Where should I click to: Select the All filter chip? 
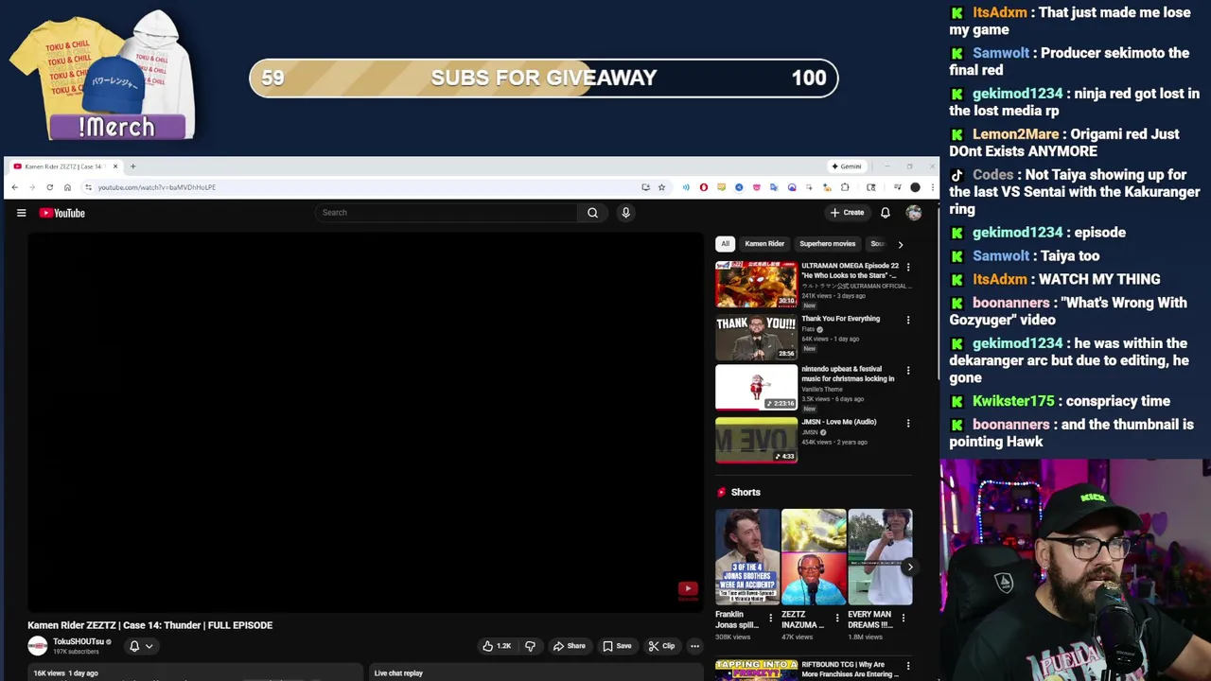[726, 244]
